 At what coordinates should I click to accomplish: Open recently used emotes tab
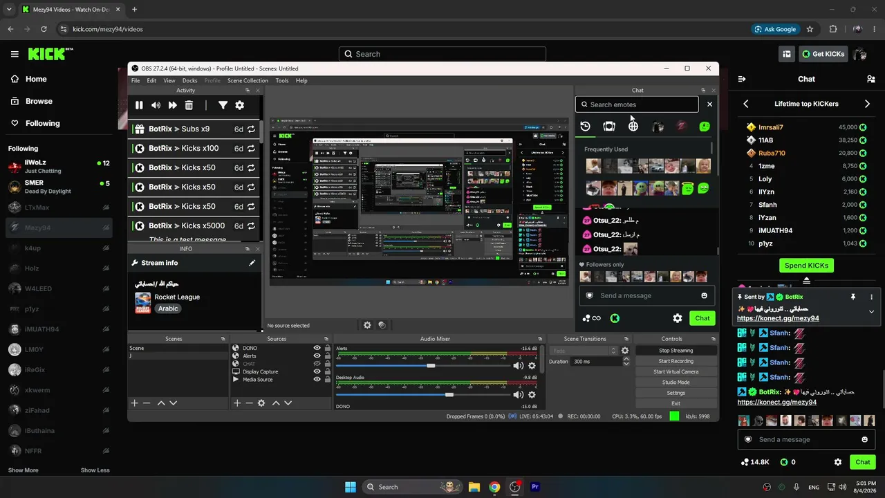coord(586,126)
